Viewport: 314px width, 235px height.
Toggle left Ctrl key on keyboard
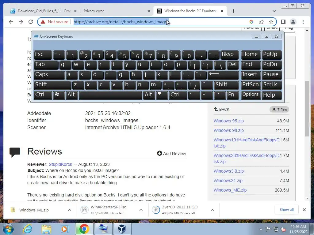[x=43, y=95]
